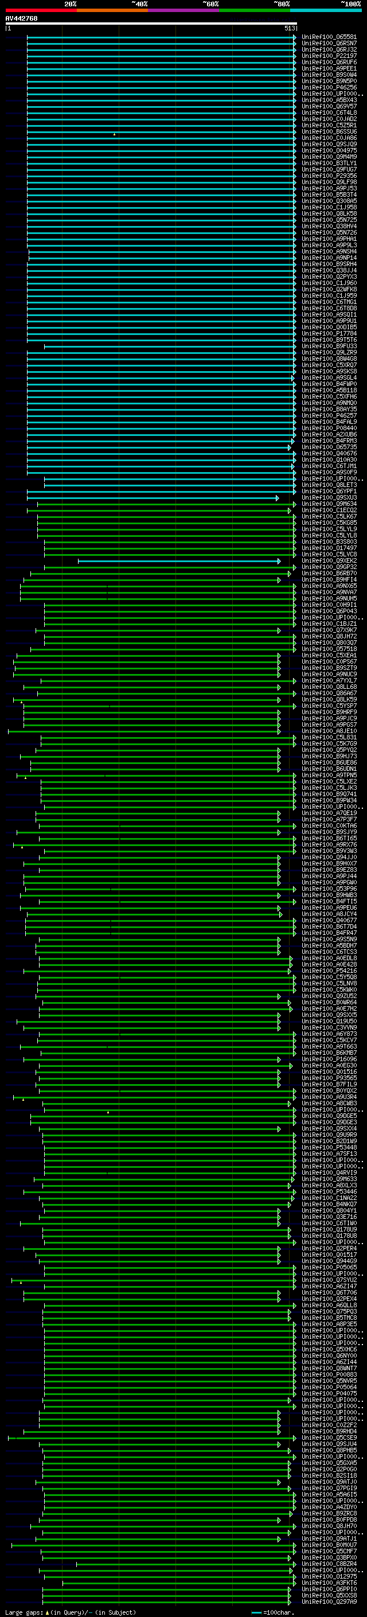This screenshot has height=1617, width=367.
Task: Click the orange ~40% identity legend segment
Action: (112, 10)
